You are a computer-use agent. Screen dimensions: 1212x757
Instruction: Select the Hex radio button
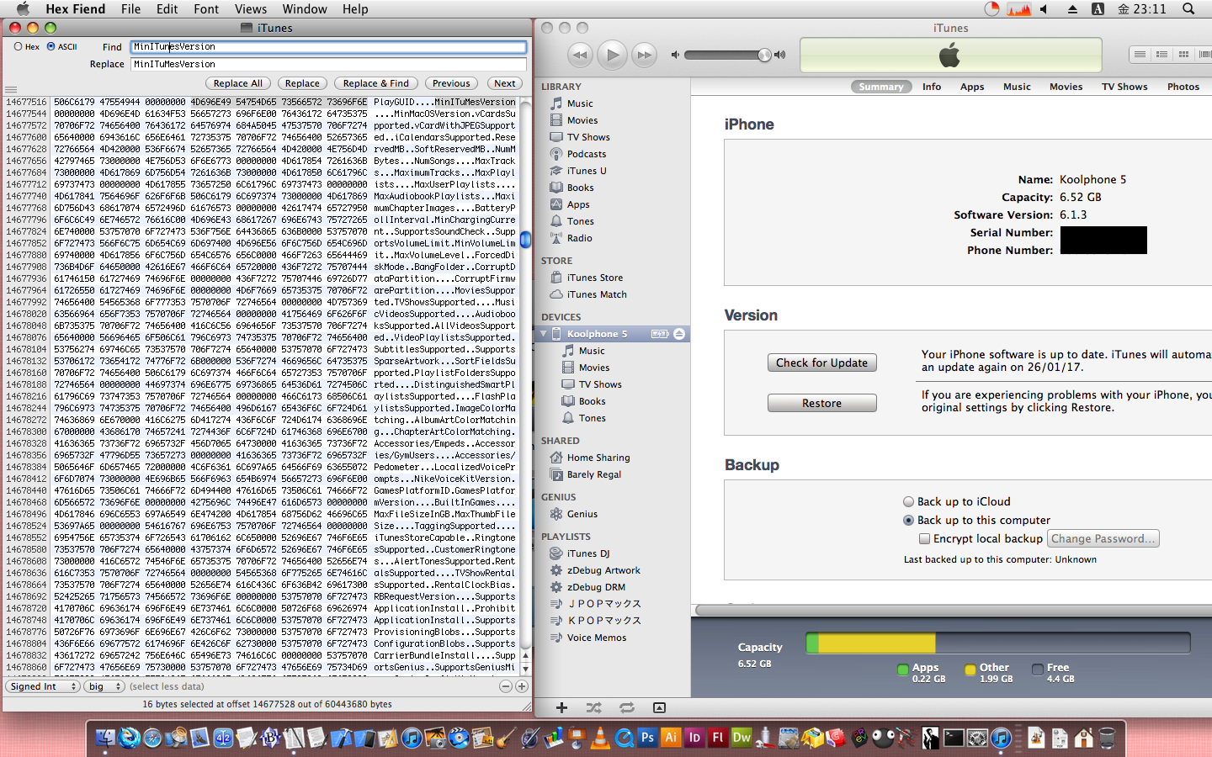click(x=19, y=47)
